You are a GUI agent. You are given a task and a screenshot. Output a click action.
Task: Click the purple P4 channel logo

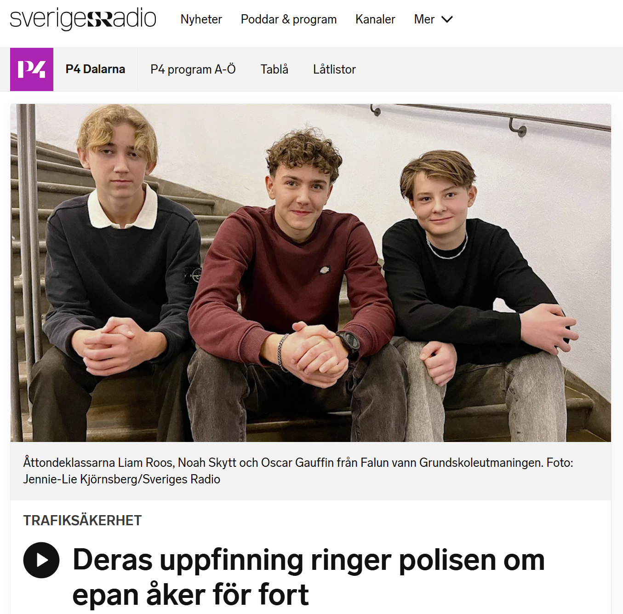tap(32, 69)
